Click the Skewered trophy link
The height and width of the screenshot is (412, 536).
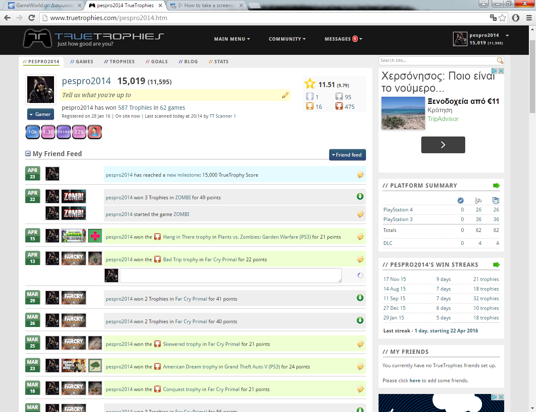click(x=182, y=344)
